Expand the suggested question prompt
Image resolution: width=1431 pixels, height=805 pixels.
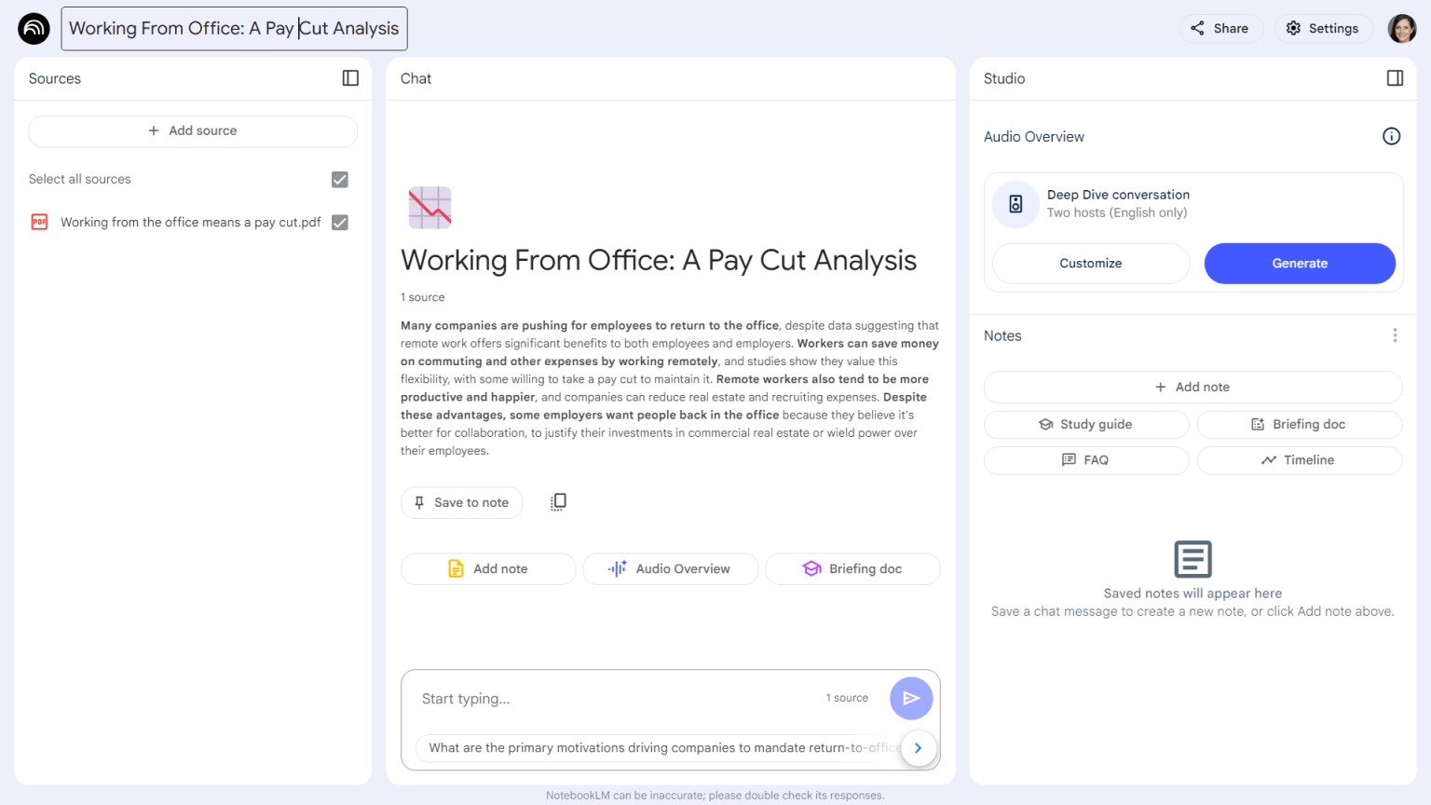[918, 747]
